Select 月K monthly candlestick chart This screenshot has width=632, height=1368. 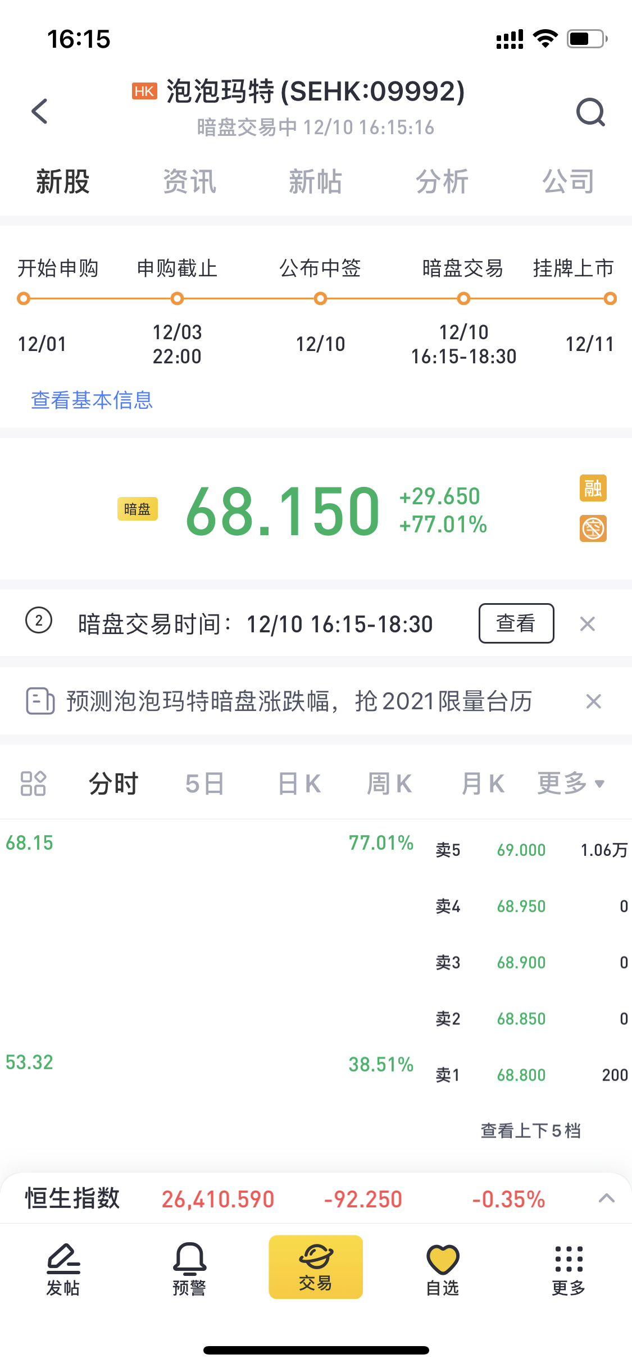[483, 783]
